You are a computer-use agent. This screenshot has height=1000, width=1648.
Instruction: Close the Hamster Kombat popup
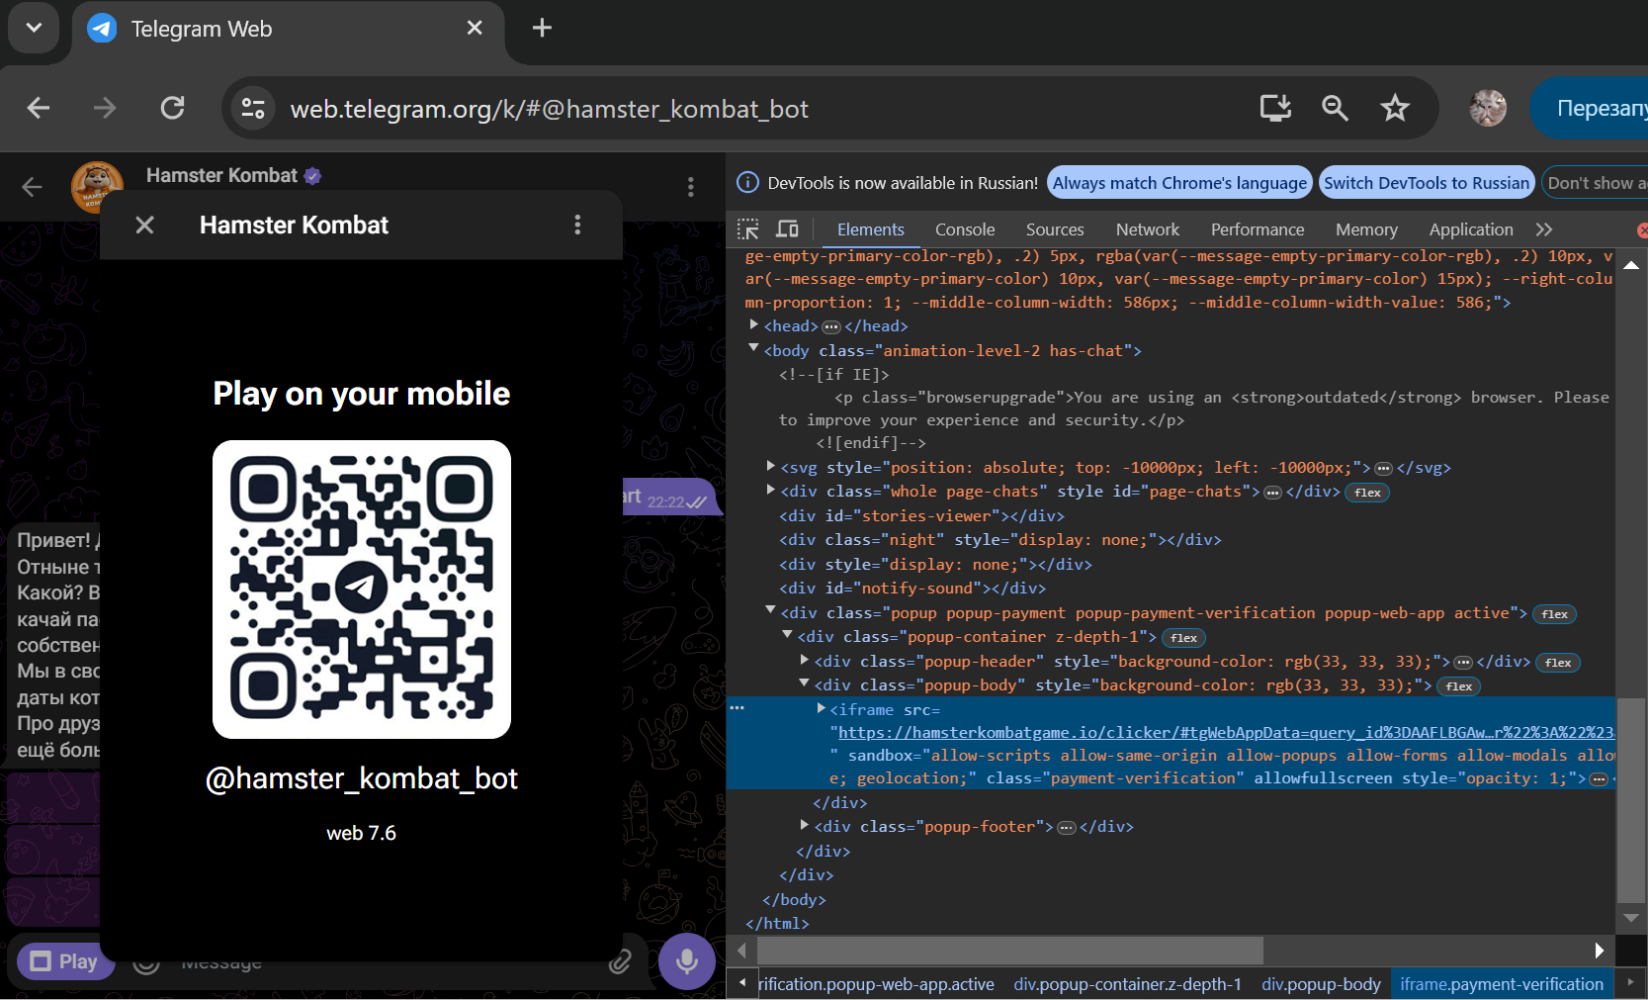coord(144,226)
